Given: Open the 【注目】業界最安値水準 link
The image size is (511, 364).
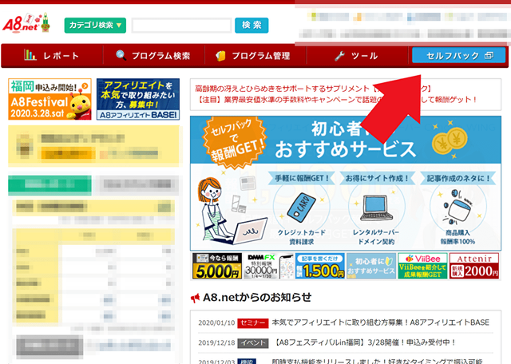Looking at the screenshot, I should [337, 100].
